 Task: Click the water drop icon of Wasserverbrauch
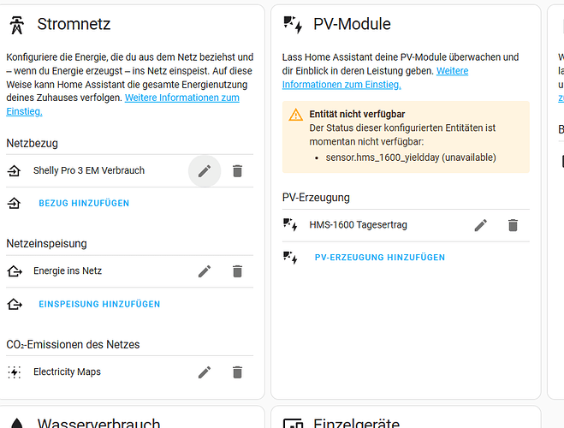(17, 423)
